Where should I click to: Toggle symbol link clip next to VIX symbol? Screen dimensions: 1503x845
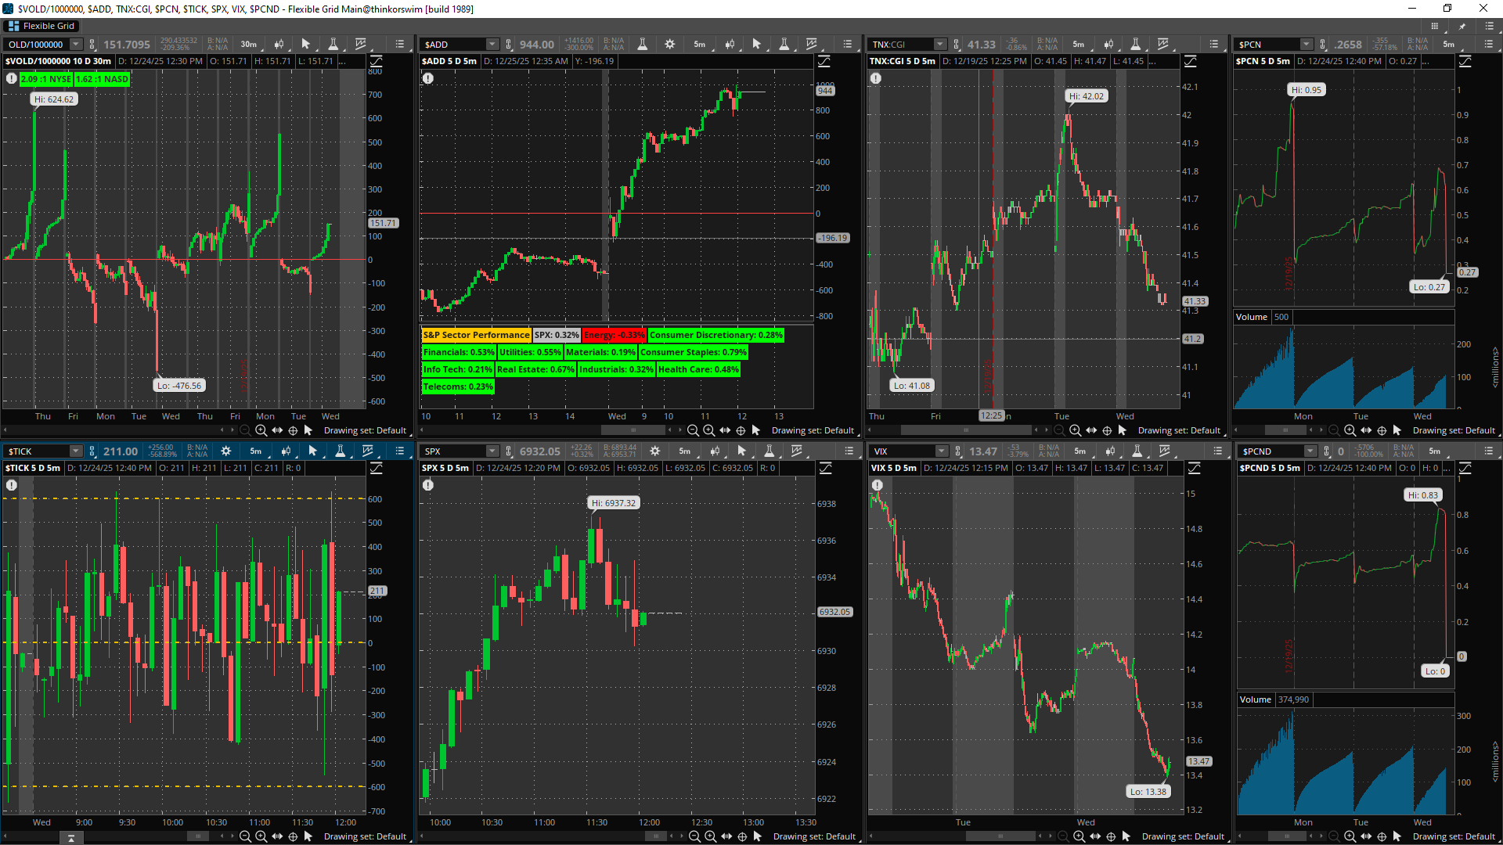pyautogui.click(x=958, y=451)
